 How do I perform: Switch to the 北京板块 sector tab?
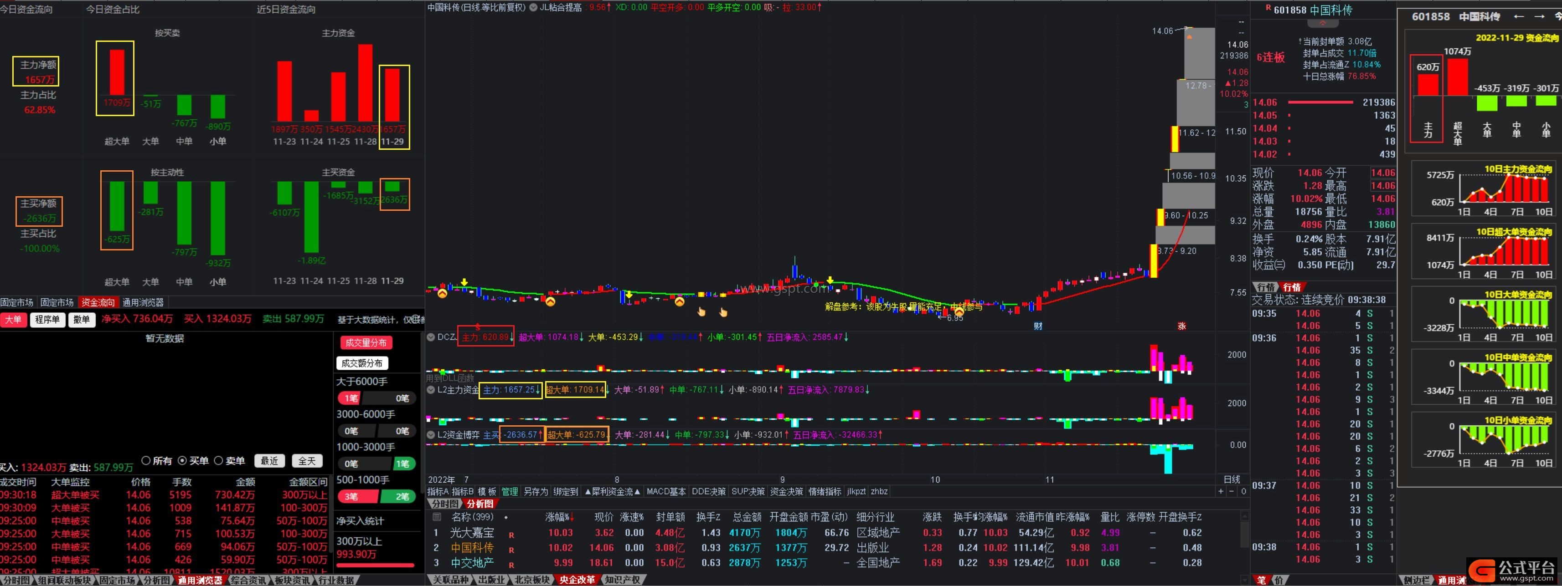[532, 580]
